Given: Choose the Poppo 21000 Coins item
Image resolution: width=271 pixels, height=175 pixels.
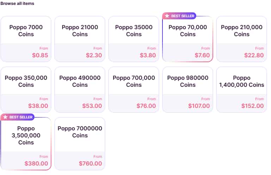Looking at the screenshot, I should 80,39.
